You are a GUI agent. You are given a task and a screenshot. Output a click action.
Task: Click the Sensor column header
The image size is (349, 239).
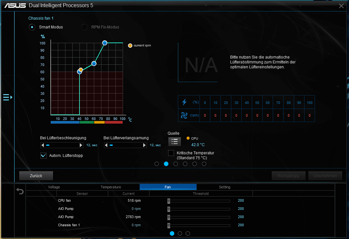[x=82, y=194]
